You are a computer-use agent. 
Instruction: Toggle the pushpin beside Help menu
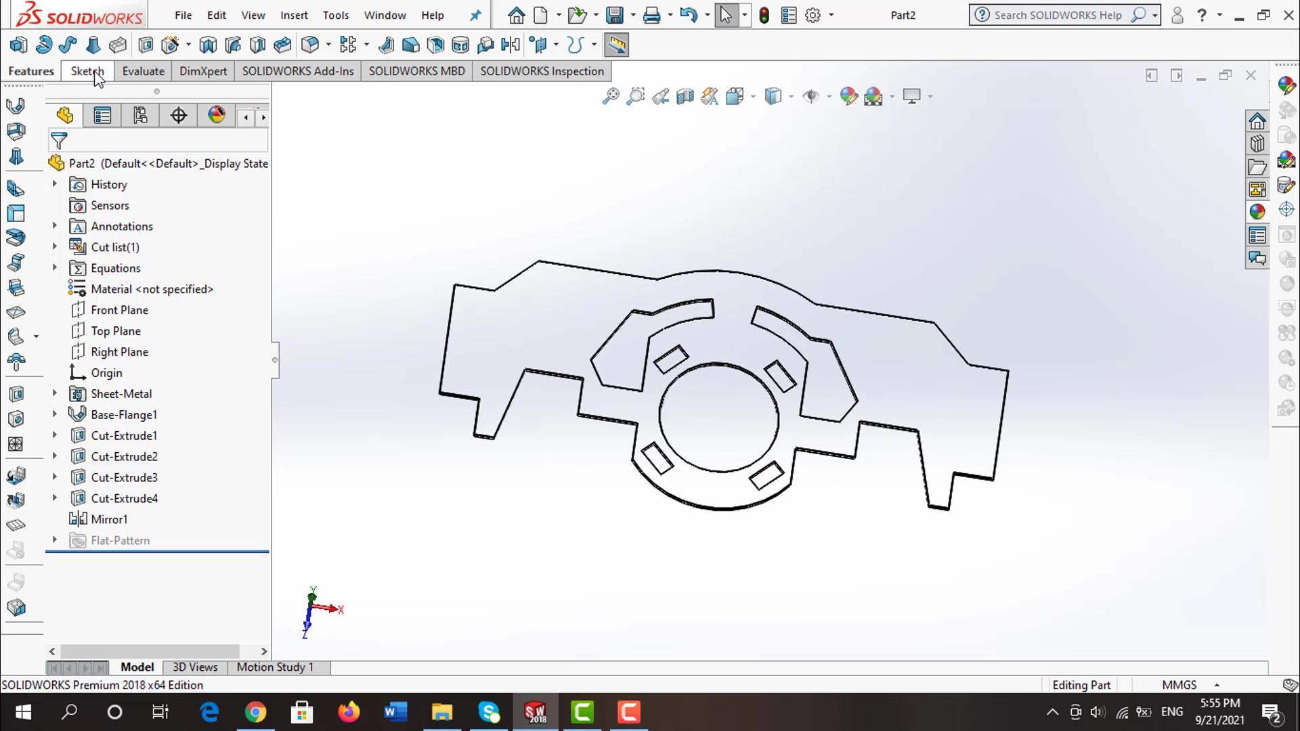pos(475,15)
